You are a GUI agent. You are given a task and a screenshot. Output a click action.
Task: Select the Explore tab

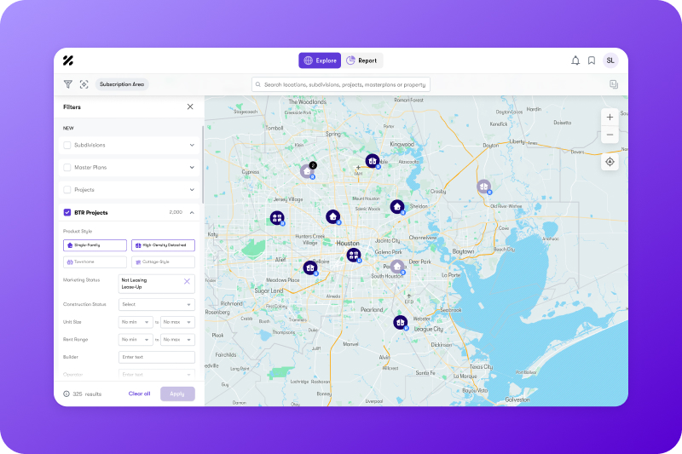(320, 60)
